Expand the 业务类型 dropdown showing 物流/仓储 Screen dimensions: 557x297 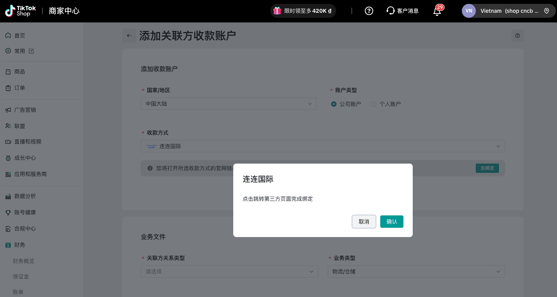(416, 271)
